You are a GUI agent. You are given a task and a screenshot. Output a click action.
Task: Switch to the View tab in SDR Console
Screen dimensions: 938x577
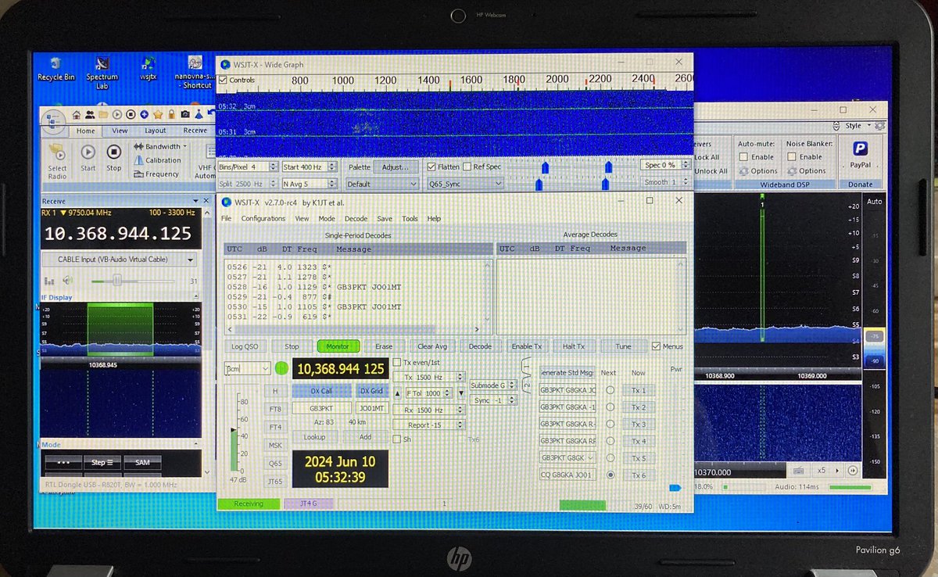120,131
